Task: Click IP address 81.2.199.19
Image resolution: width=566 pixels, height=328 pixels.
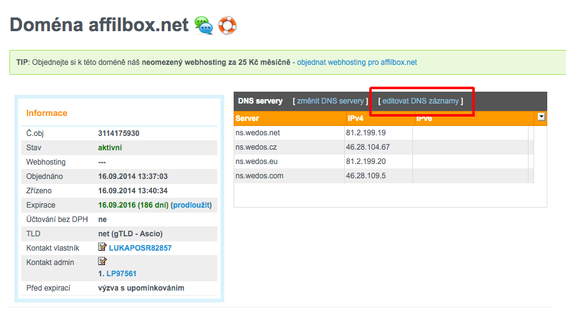Action: [365, 133]
